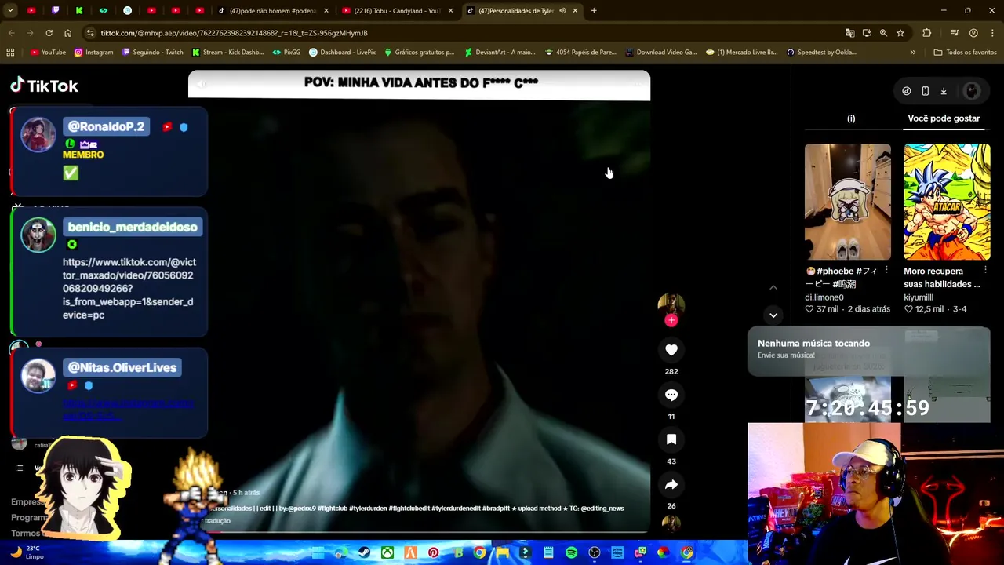Open the video comments bubble icon

click(671, 395)
